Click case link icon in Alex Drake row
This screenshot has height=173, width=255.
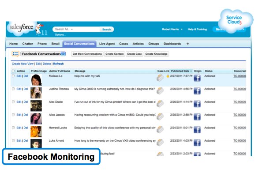[160, 104]
